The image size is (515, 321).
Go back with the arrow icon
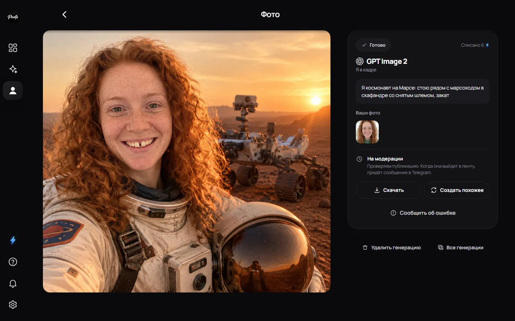(64, 14)
